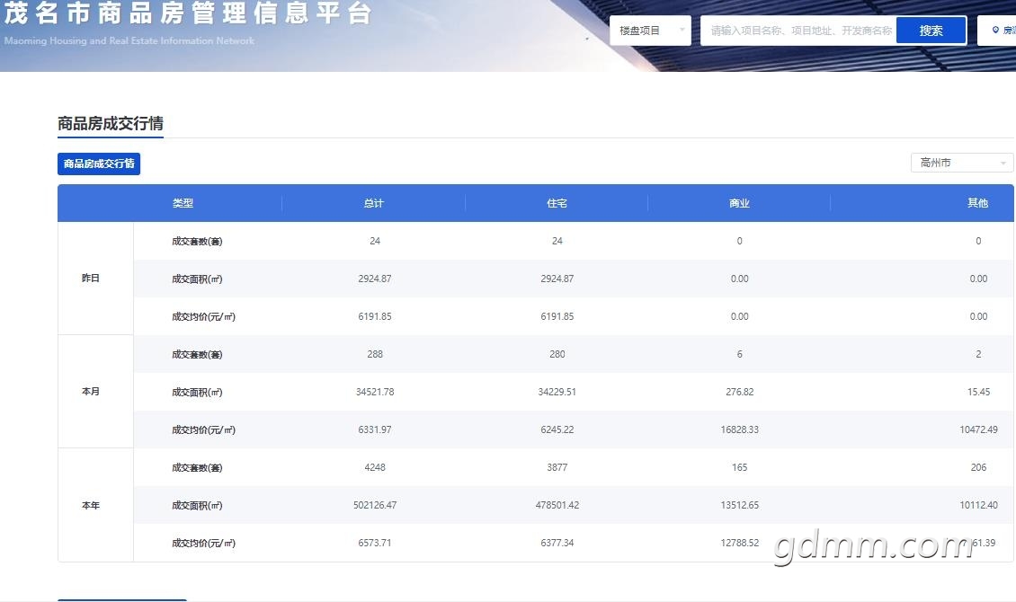Viewport: 1016px width, 602px height.
Task: Click the 商品房成交行情 section heading
Action: click(111, 123)
